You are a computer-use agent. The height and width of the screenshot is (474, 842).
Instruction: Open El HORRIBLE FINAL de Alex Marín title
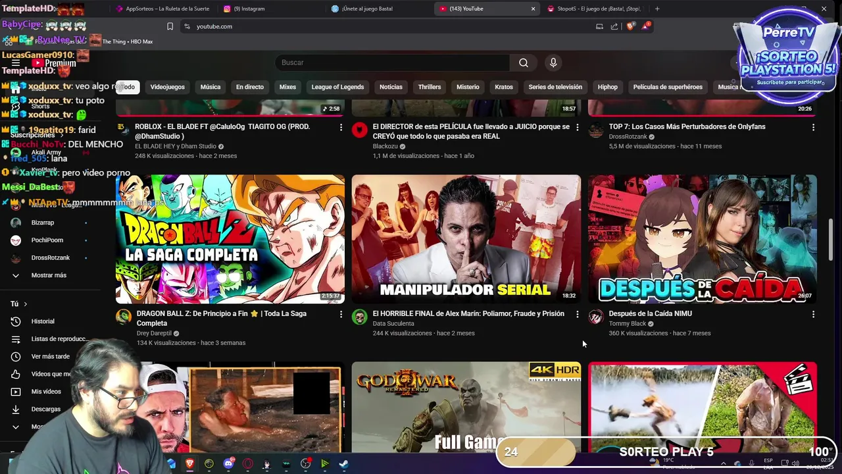(x=468, y=314)
